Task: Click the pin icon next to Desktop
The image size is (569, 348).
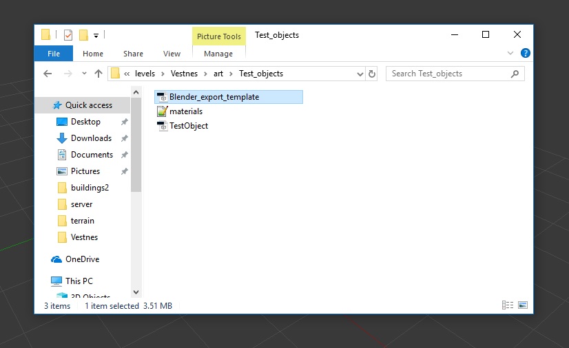Action: (125, 122)
